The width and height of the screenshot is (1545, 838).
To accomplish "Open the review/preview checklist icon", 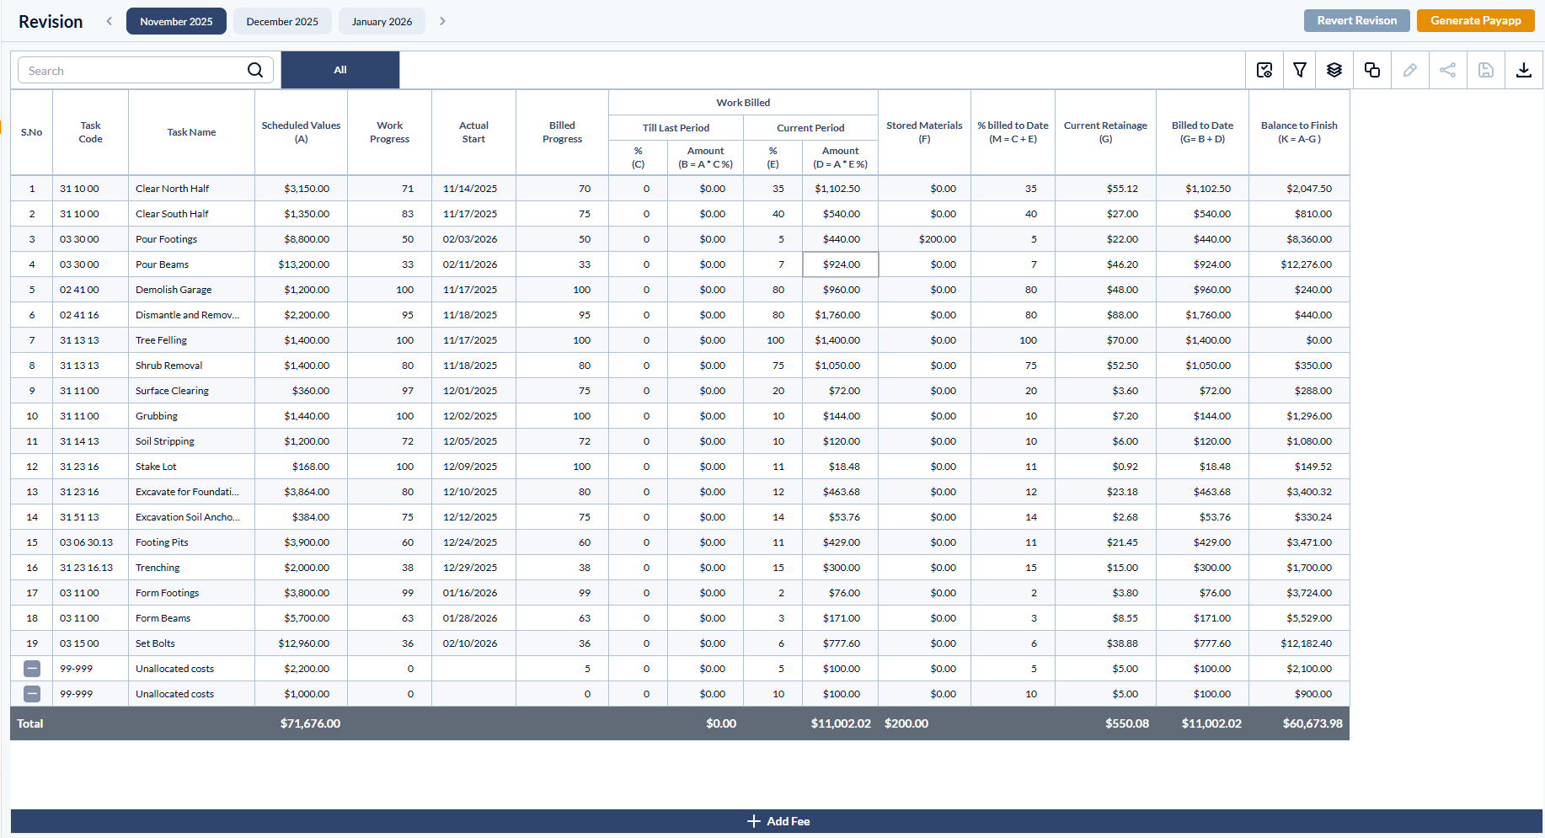I will [x=1264, y=70].
